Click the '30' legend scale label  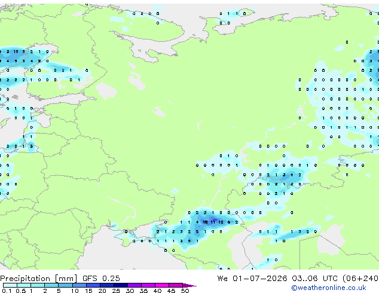[130, 291]
